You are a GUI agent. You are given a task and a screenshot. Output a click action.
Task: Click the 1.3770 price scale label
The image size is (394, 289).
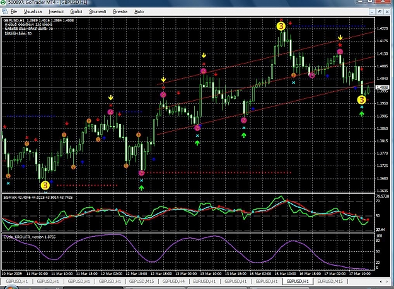click(x=382, y=153)
